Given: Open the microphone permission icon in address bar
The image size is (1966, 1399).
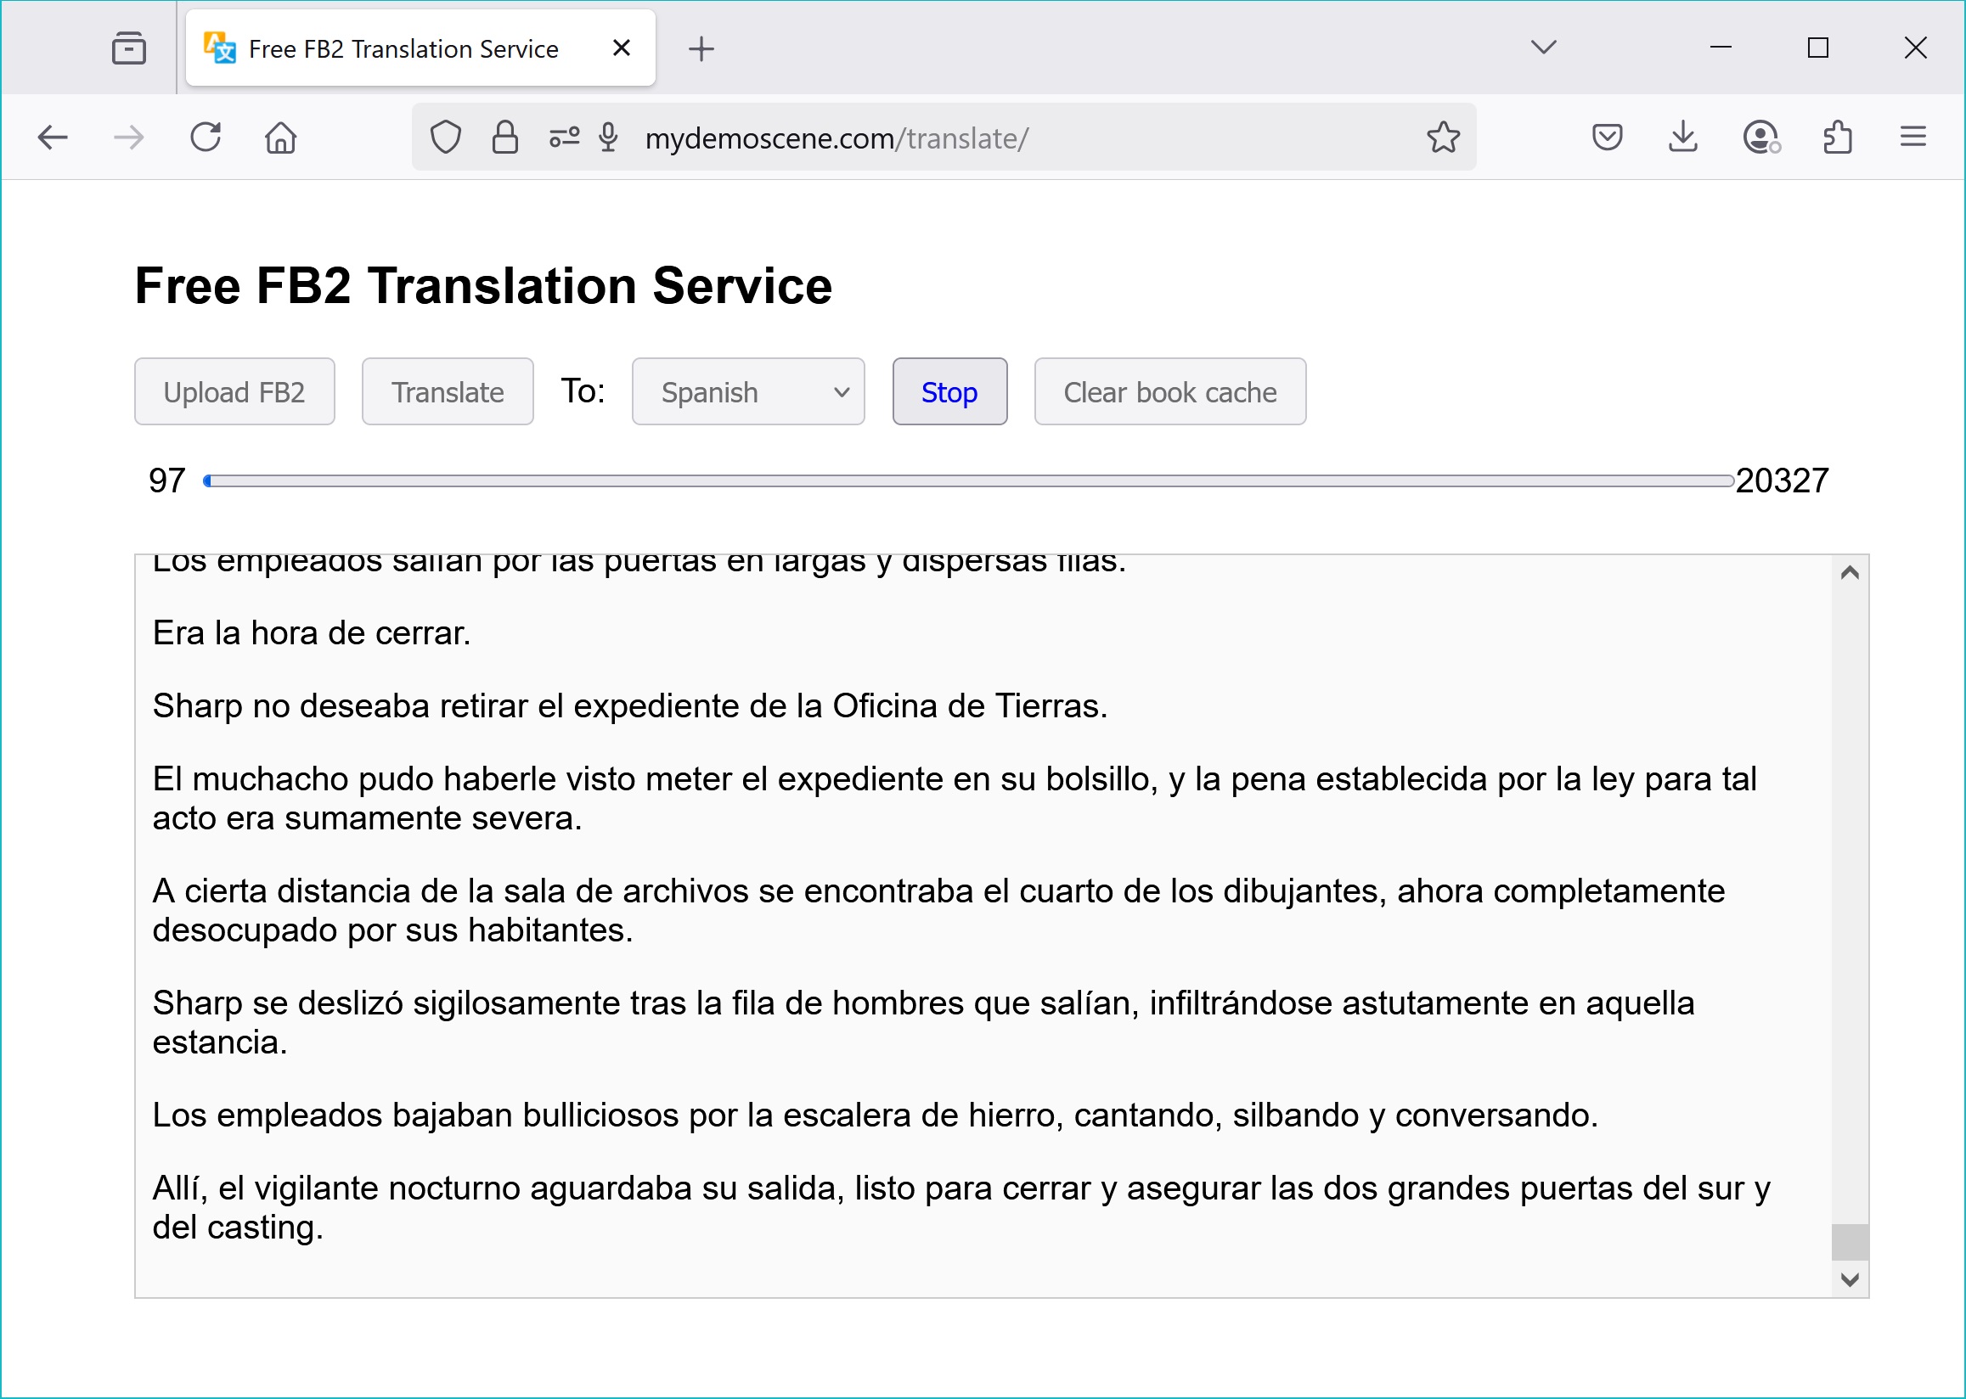Looking at the screenshot, I should pyautogui.click(x=610, y=136).
